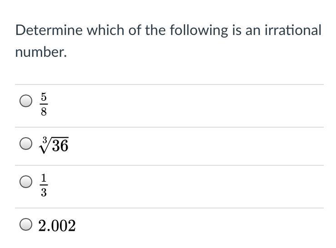Click the small index 3 on the radical
The width and height of the screenshot is (336, 248).
pyautogui.click(x=44, y=140)
